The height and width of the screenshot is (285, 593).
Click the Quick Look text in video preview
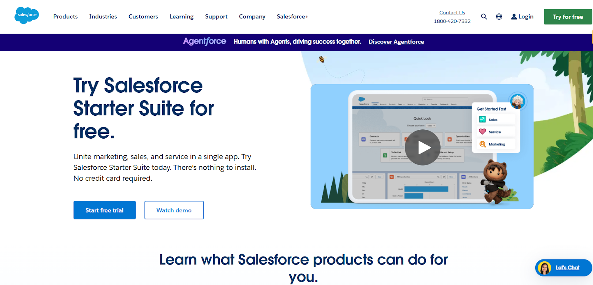[x=422, y=119]
